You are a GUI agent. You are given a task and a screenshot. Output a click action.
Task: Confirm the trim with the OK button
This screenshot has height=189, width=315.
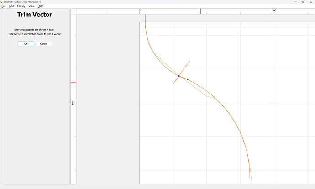point(26,44)
